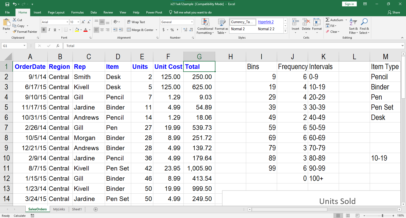Switch to the MyLinks sheet tab
The height and width of the screenshot is (218, 406).
coord(59,209)
